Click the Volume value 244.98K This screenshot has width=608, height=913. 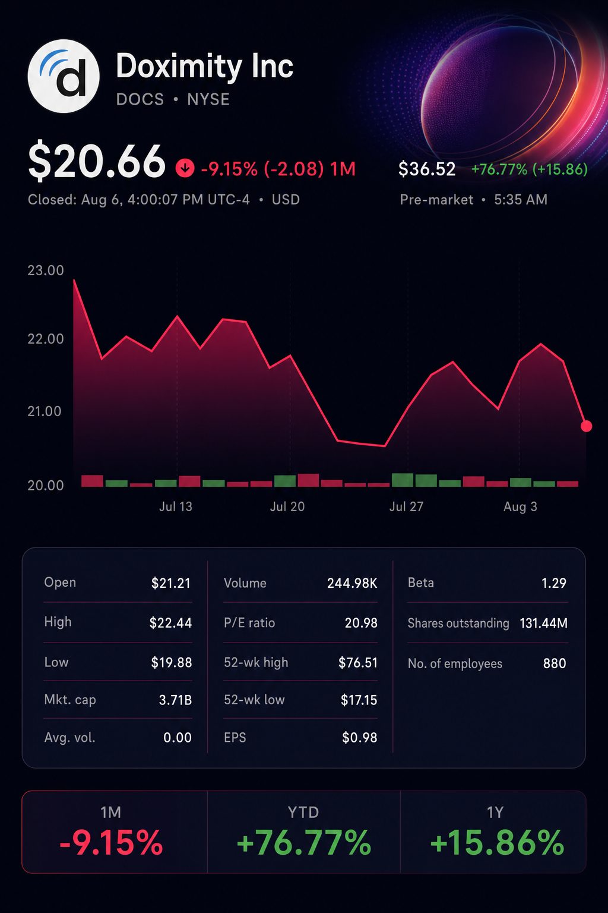352,583
